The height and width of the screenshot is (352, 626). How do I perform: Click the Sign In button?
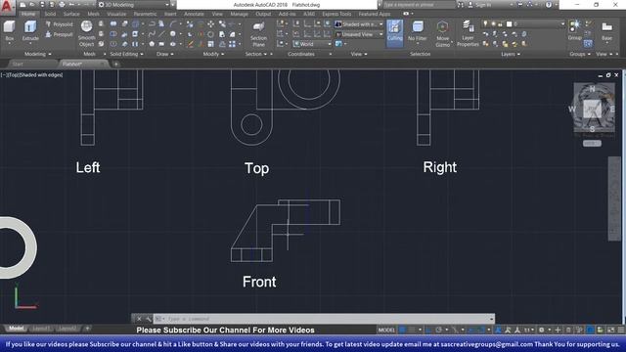479,5
